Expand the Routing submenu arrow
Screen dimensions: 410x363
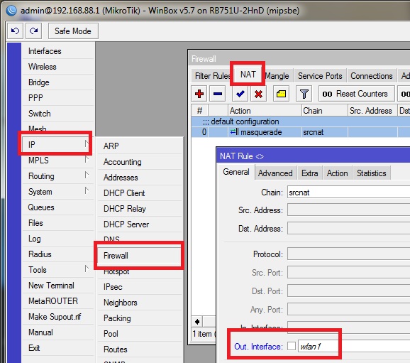click(87, 175)
